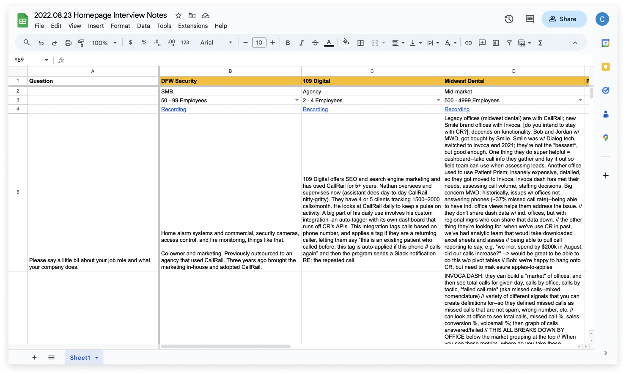Insert a link
626x375 pixels.
tap(469, 43)
